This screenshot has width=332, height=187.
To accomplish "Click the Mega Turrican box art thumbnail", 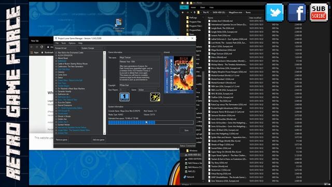I will [178, 74].
